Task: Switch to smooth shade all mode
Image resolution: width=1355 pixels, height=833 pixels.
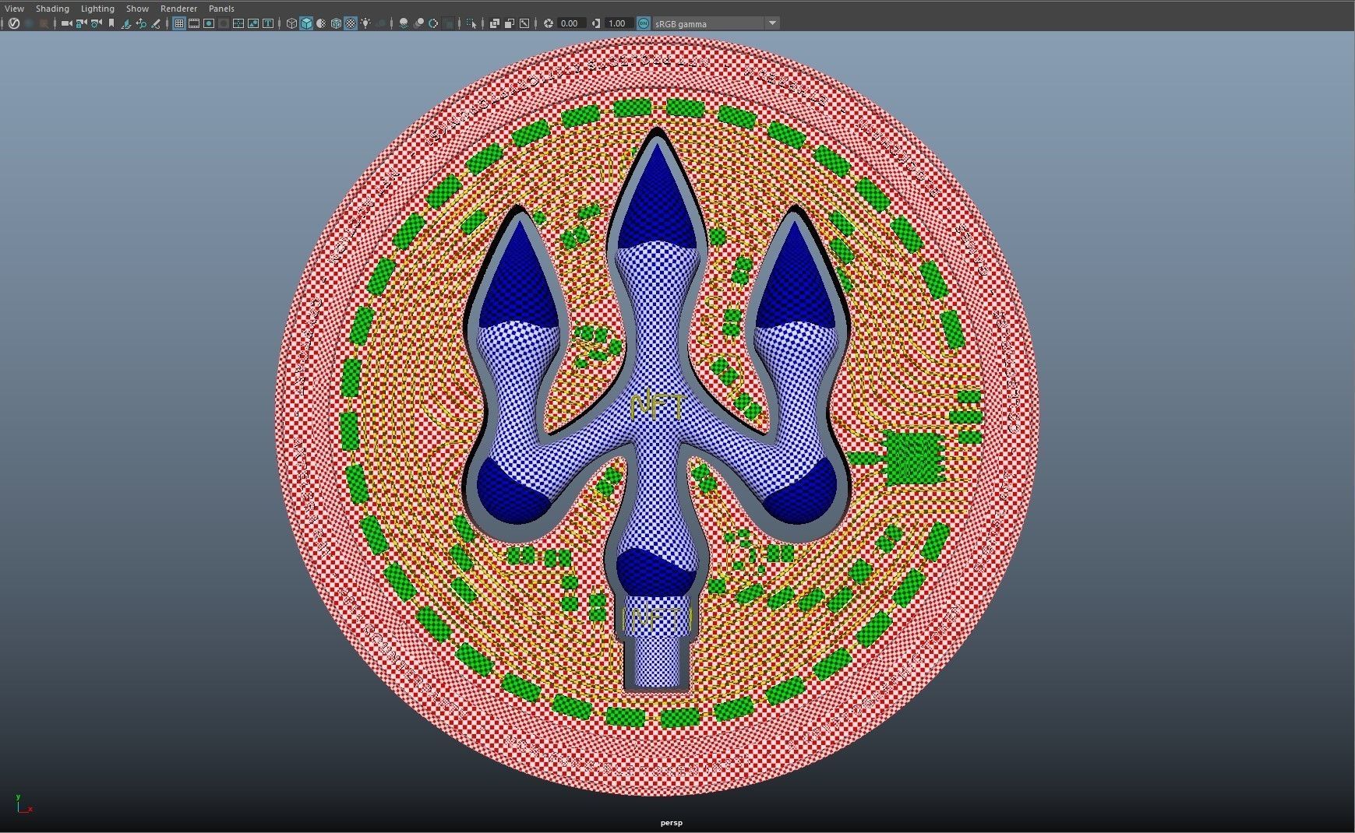Action: pos(306,23)
